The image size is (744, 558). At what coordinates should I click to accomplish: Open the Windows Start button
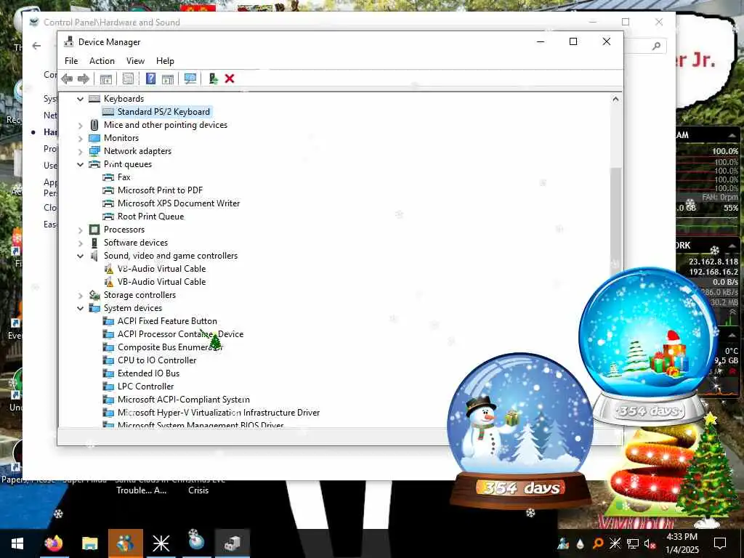(17, 543)
